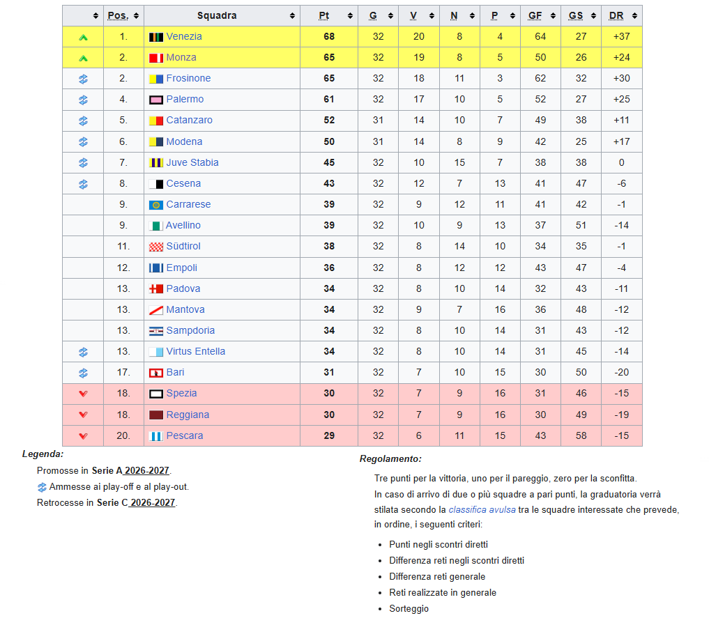709x618 pixels.
Task: Open the Reggiana team link
Action: [188, 415]
